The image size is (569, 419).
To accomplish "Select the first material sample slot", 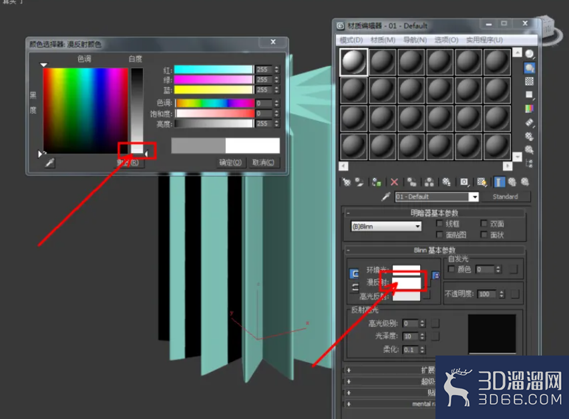I will point(353,62).
